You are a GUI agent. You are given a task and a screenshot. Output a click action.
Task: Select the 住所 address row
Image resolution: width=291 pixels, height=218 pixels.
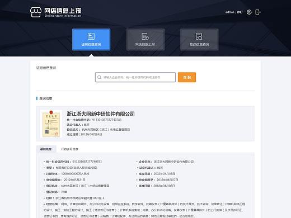pyautogui.click(x=74, y=198)
